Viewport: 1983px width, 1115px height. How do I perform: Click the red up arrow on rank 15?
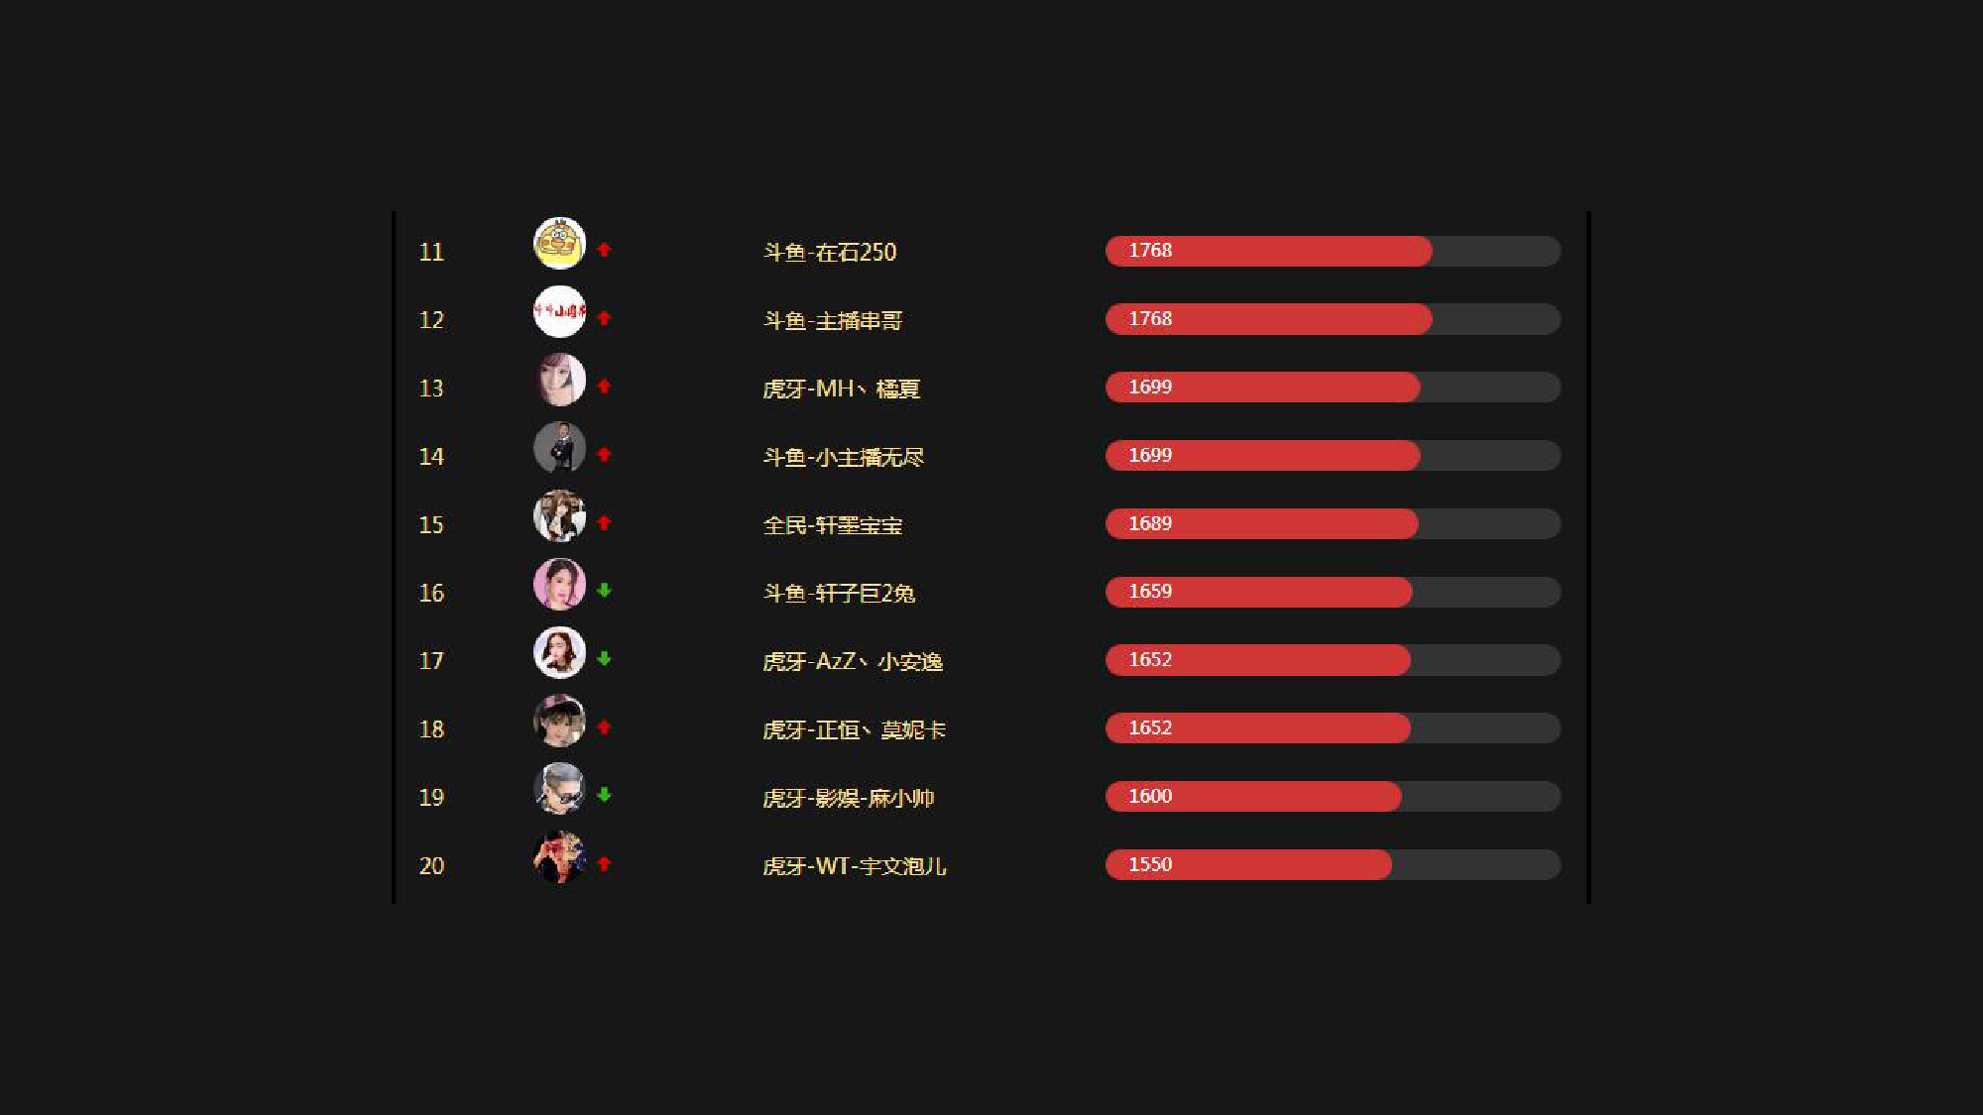pos(604,523)
